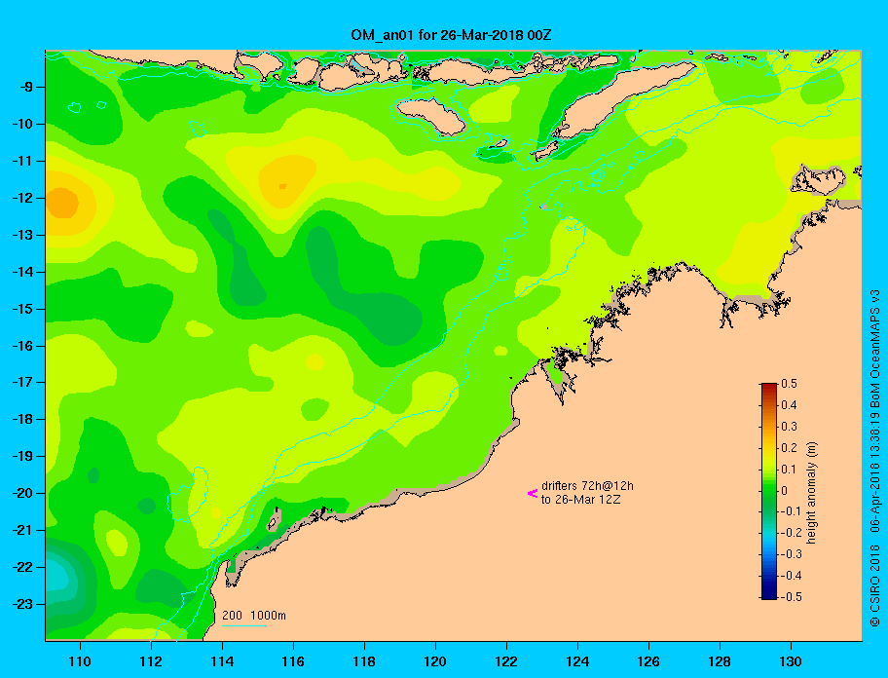Image resolution: width=888 pixels, height=678 pixels.
Task: Click the '128' longitude axis label
Action: (720, 661)
